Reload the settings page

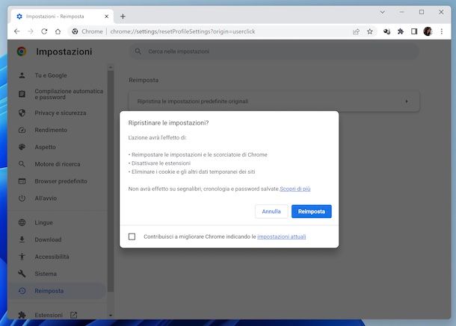coord(44,31)
